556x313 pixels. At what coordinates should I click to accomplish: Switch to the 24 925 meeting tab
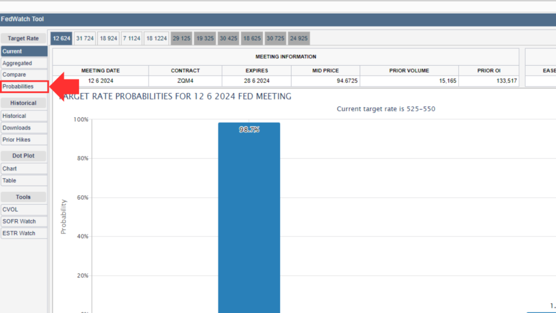(299, 39)
